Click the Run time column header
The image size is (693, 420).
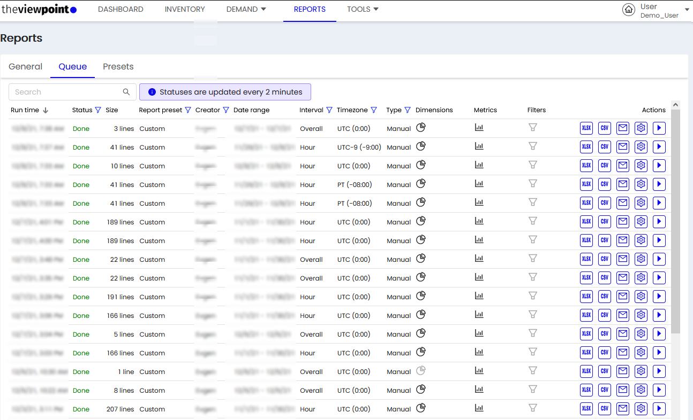25,110
